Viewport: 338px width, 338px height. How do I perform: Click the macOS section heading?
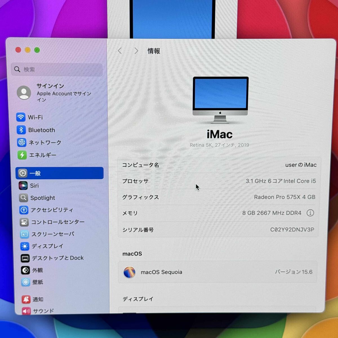[132, 254]
